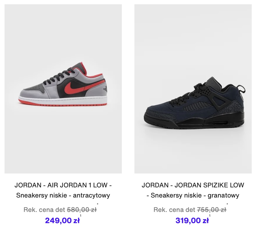This screenshot has width=256, height=229.
Task: Click the crossed-out 580,00 zł price
Action: coord(82,210)
